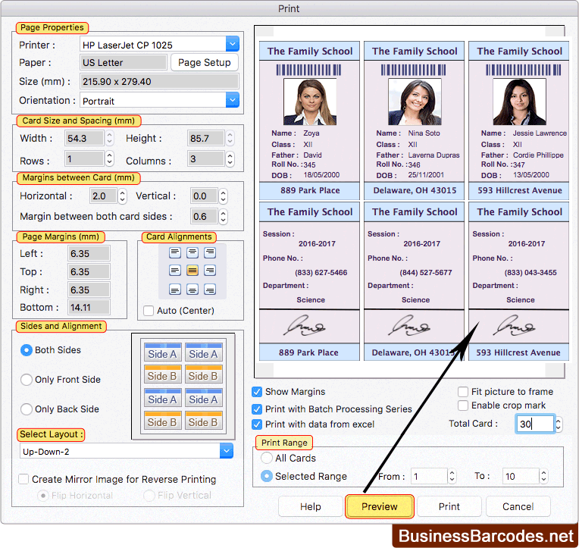Screen dimensions: 579x548
Task: Uncheck Show Margins
Action: [257, 392]
